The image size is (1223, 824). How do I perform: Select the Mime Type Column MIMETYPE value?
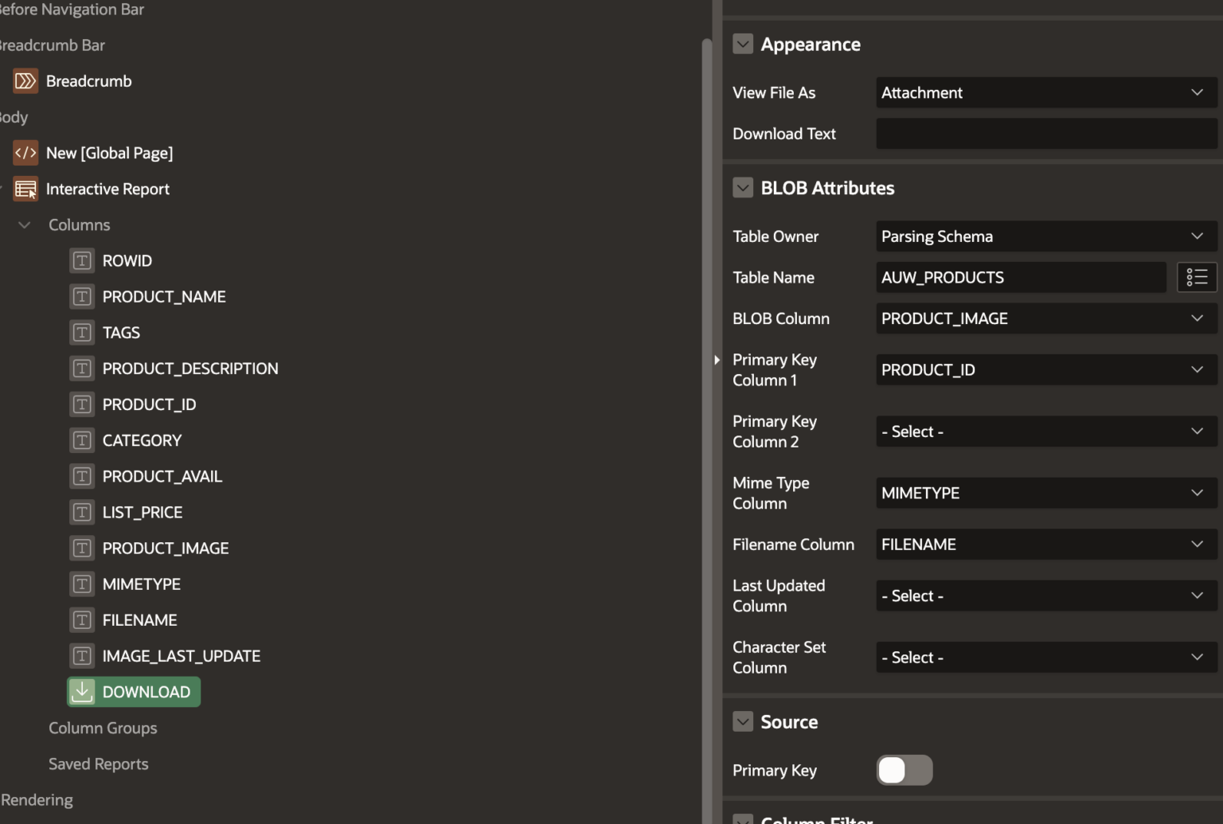click(x=1045, y=493)
